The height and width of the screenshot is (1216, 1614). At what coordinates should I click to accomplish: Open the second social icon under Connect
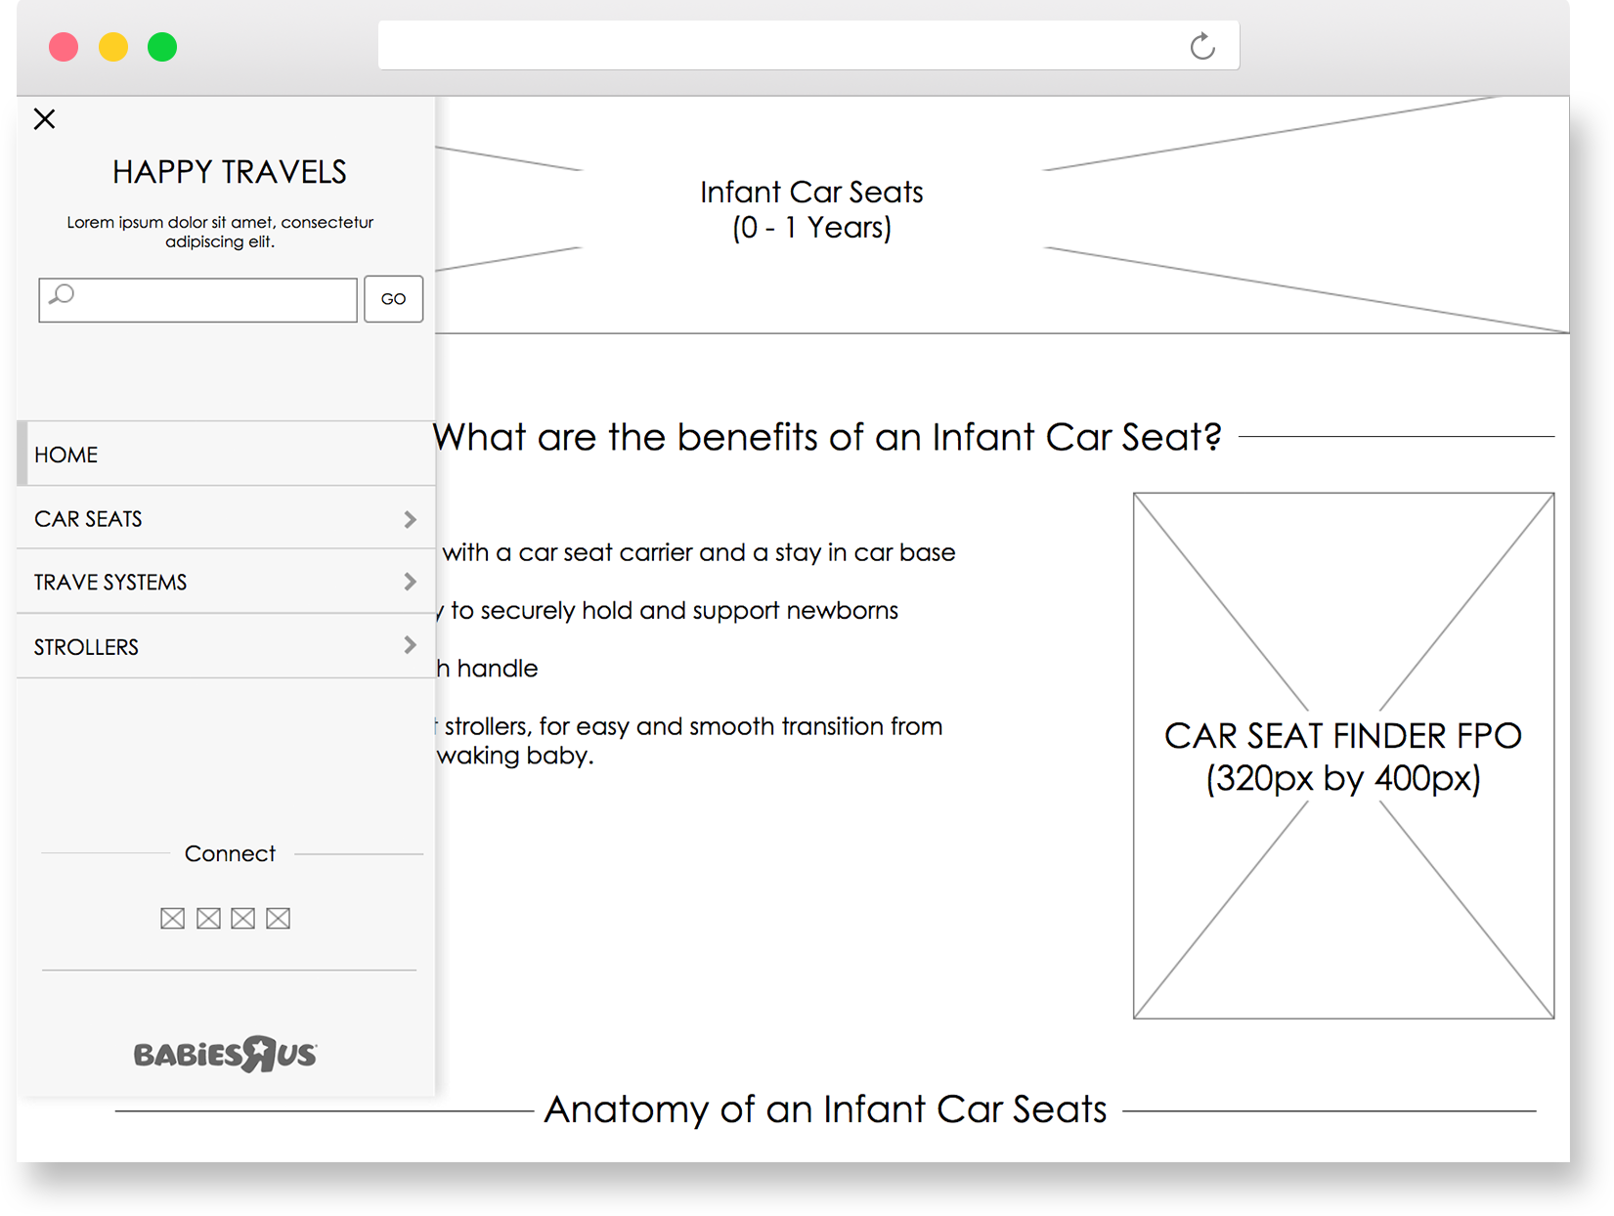pos(208,918)
